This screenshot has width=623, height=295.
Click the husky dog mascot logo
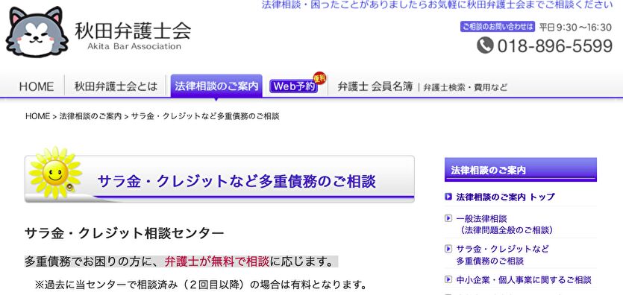(37, 32)
